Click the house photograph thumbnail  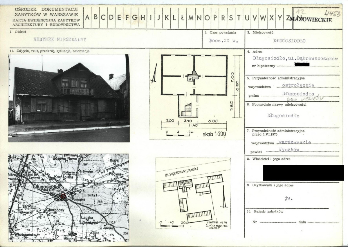click(69, 98)
